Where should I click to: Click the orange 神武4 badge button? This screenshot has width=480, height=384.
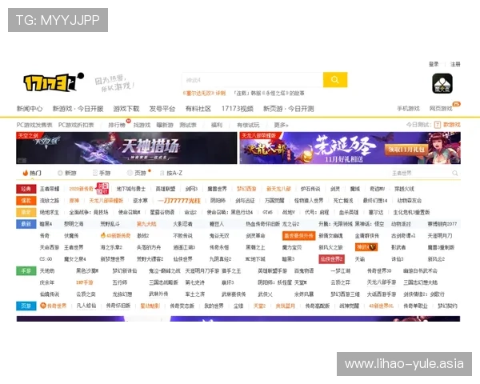[x=366, y=247]
